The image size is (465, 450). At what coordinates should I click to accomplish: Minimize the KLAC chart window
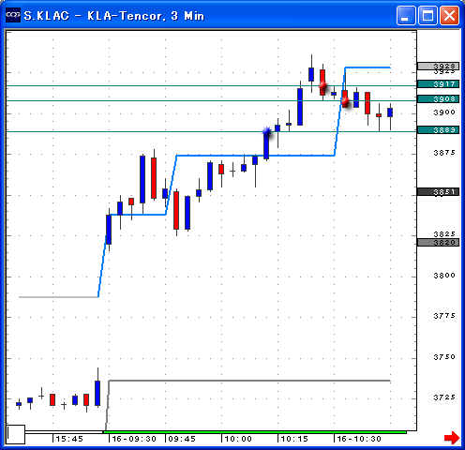pyautogui.click(x=406, y=15)
